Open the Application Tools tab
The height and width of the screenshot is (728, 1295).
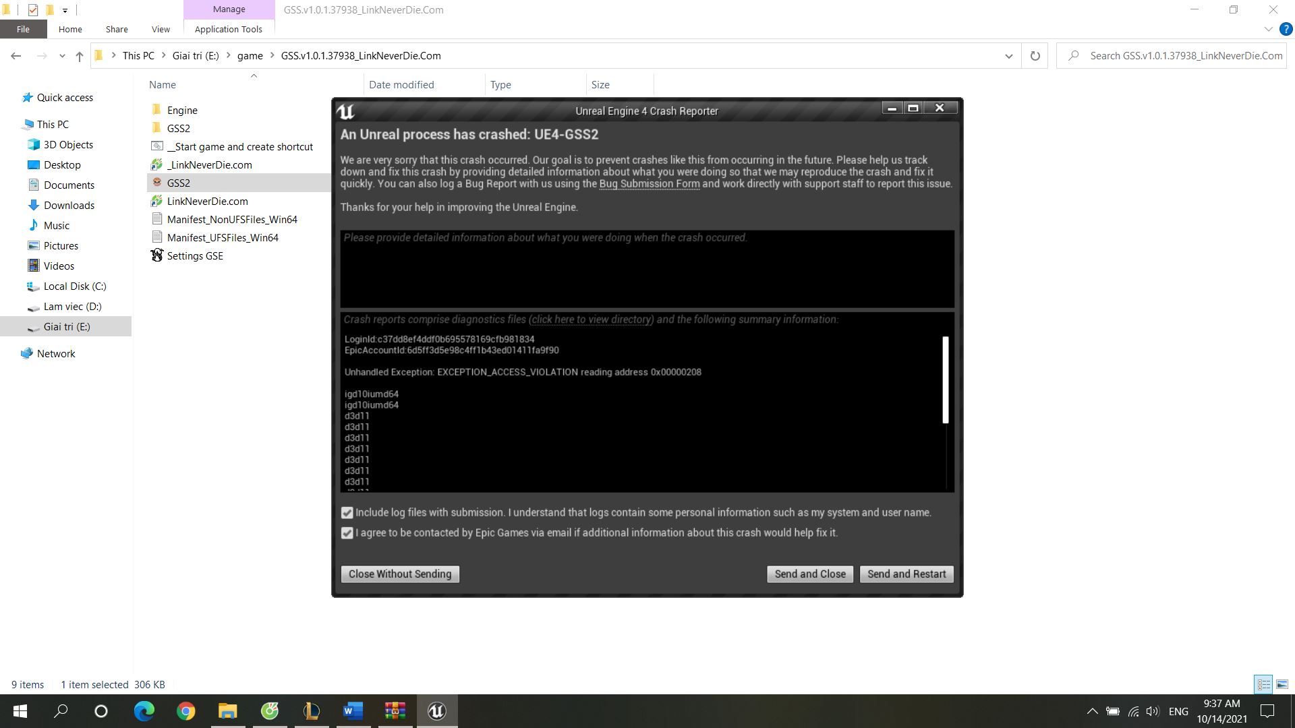228,29
